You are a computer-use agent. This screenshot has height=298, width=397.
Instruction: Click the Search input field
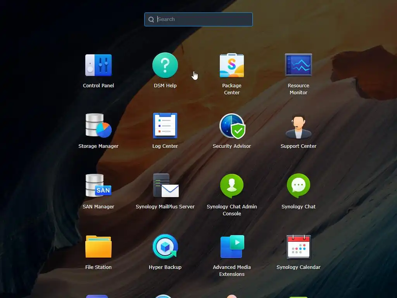(198, 19)
